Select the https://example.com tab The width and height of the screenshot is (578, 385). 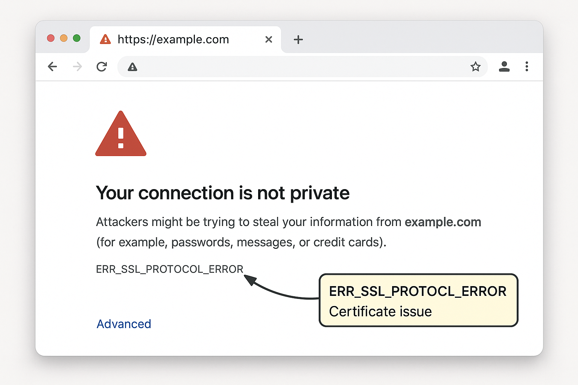(x=173, y=39)
